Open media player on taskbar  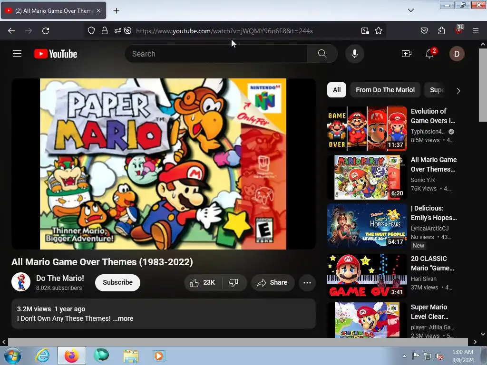159,355
